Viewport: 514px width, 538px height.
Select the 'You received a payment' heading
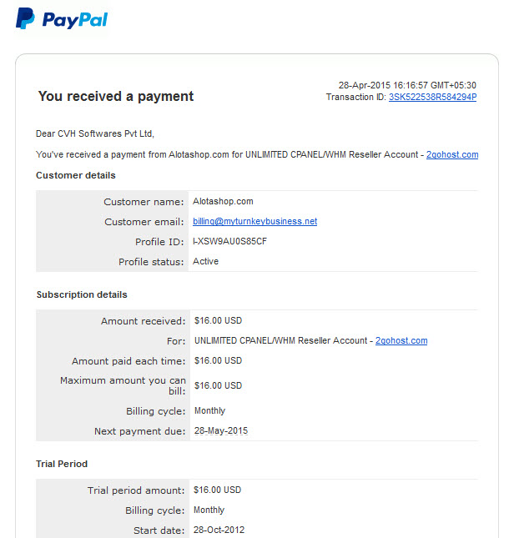pos(116,97)
